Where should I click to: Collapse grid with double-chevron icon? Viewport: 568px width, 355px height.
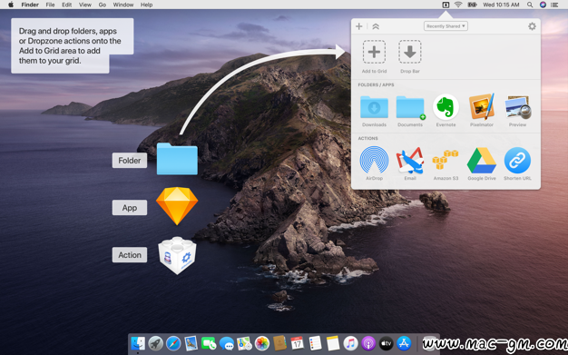pyautogui.click(x=376, y=26)
